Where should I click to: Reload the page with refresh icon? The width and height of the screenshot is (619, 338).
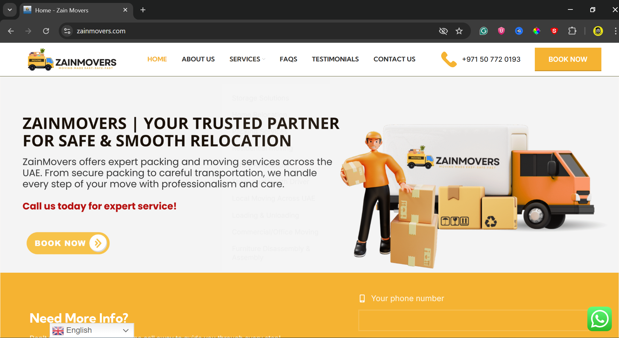(46, 31)
